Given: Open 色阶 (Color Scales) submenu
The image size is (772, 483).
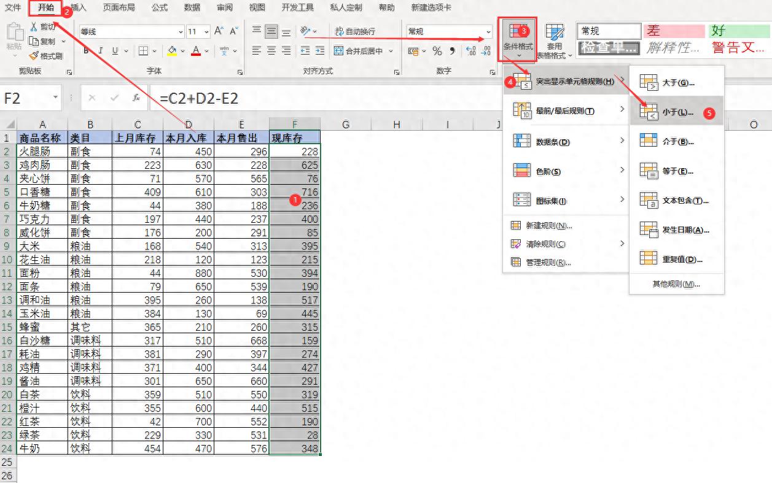Looking at the screenshot, I should [x=567, y=171].
